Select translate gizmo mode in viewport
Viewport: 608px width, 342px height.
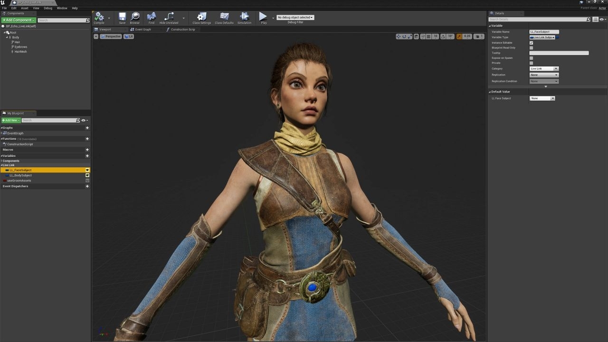coord(399,37)
